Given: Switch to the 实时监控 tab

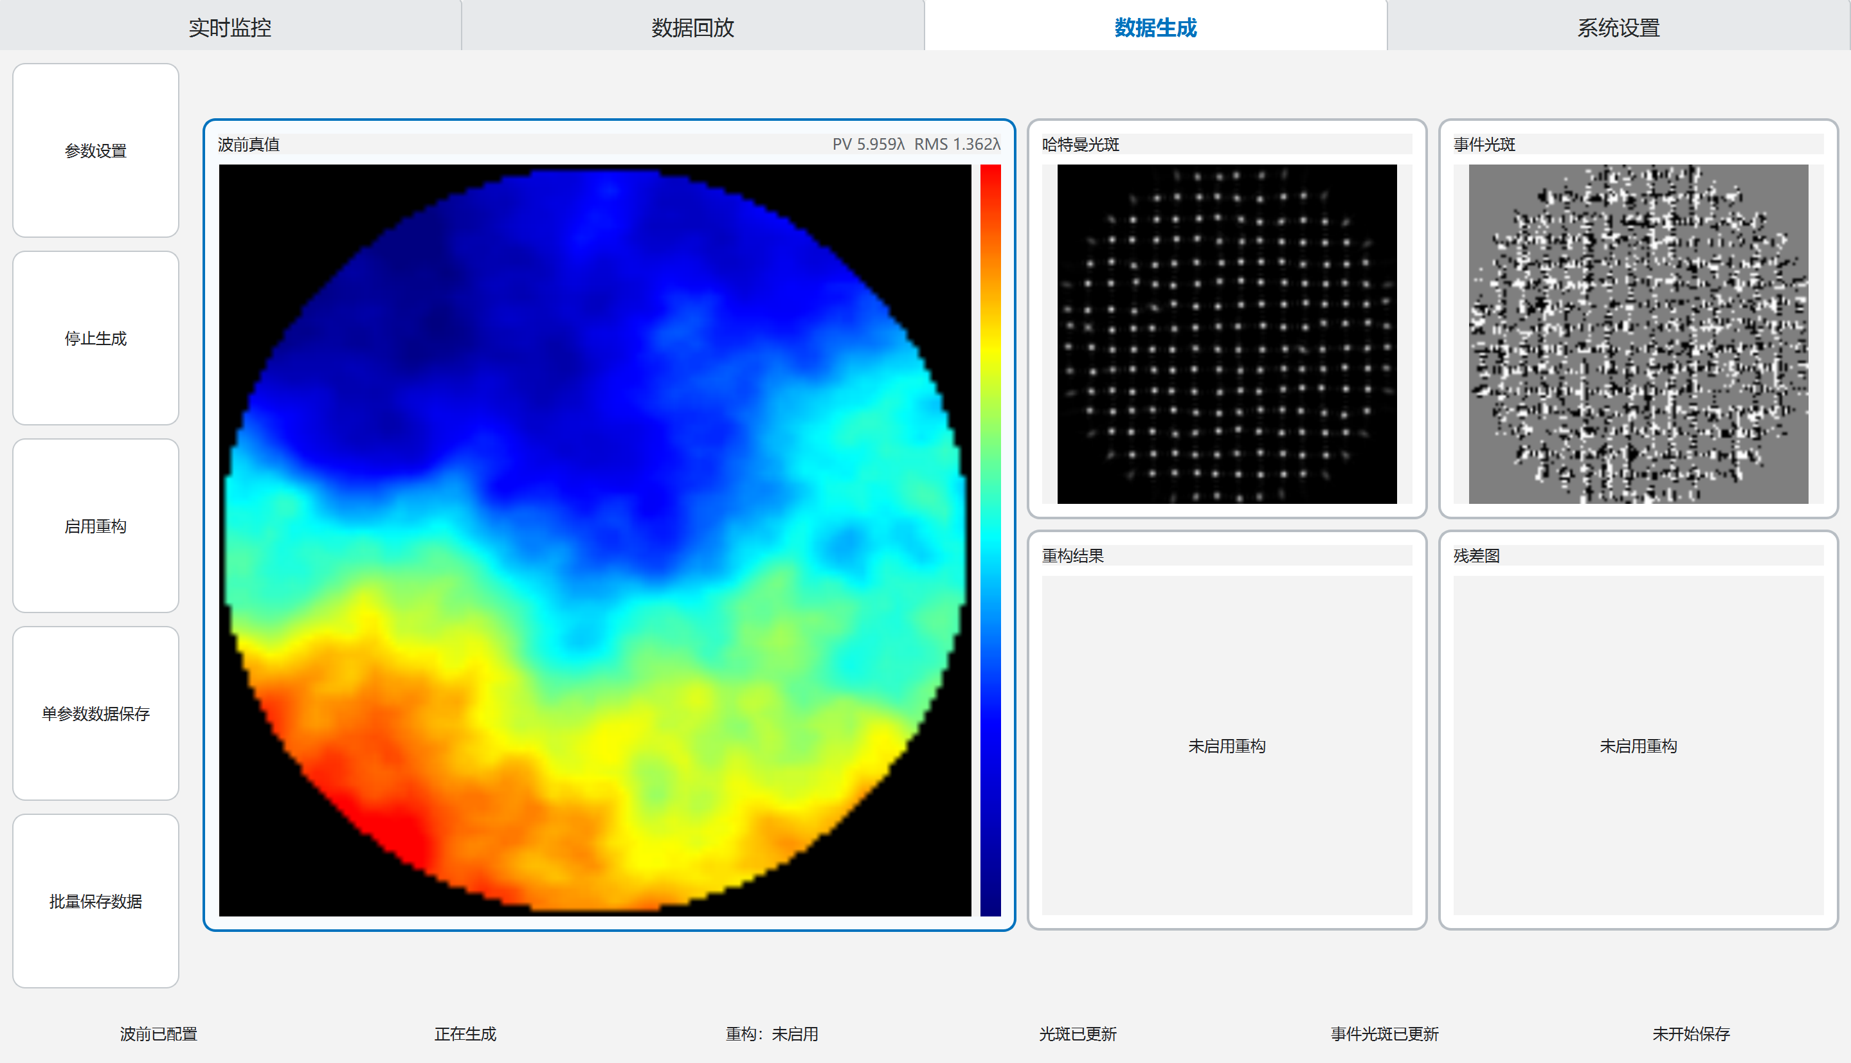Looking at the screenshot, I should (x=230, y=26).
